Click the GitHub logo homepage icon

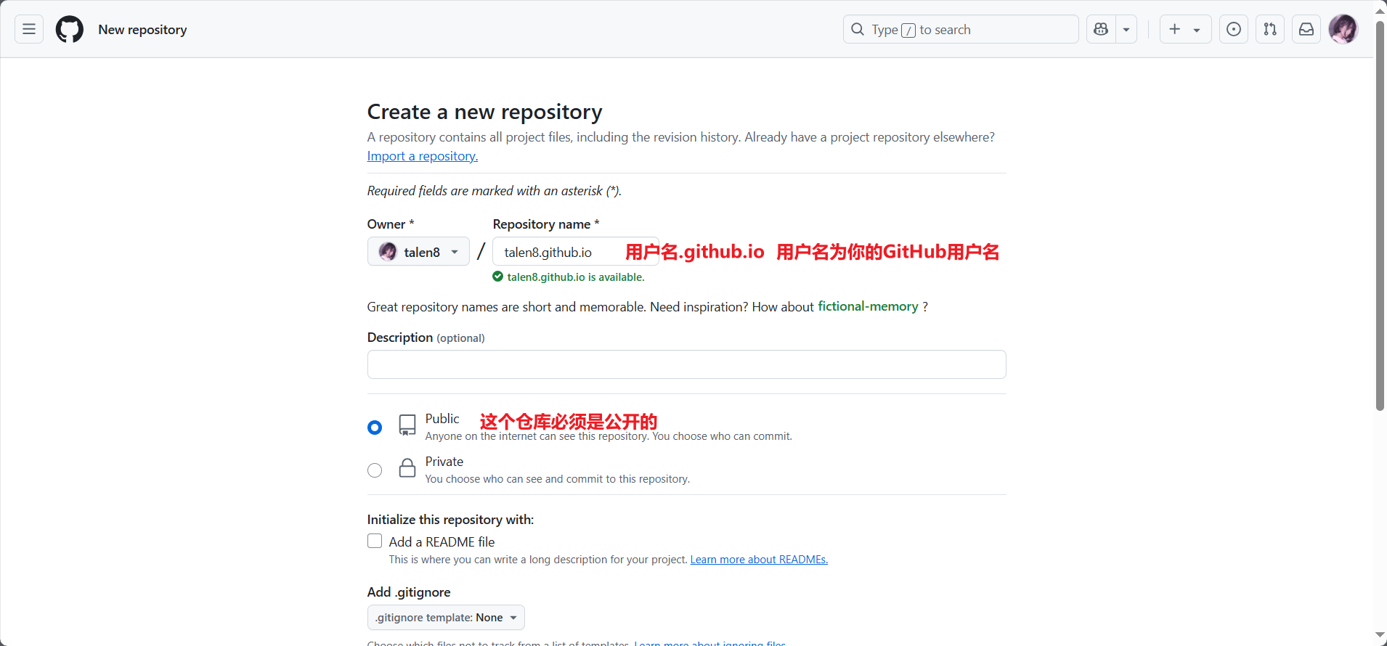click(70, 29)
